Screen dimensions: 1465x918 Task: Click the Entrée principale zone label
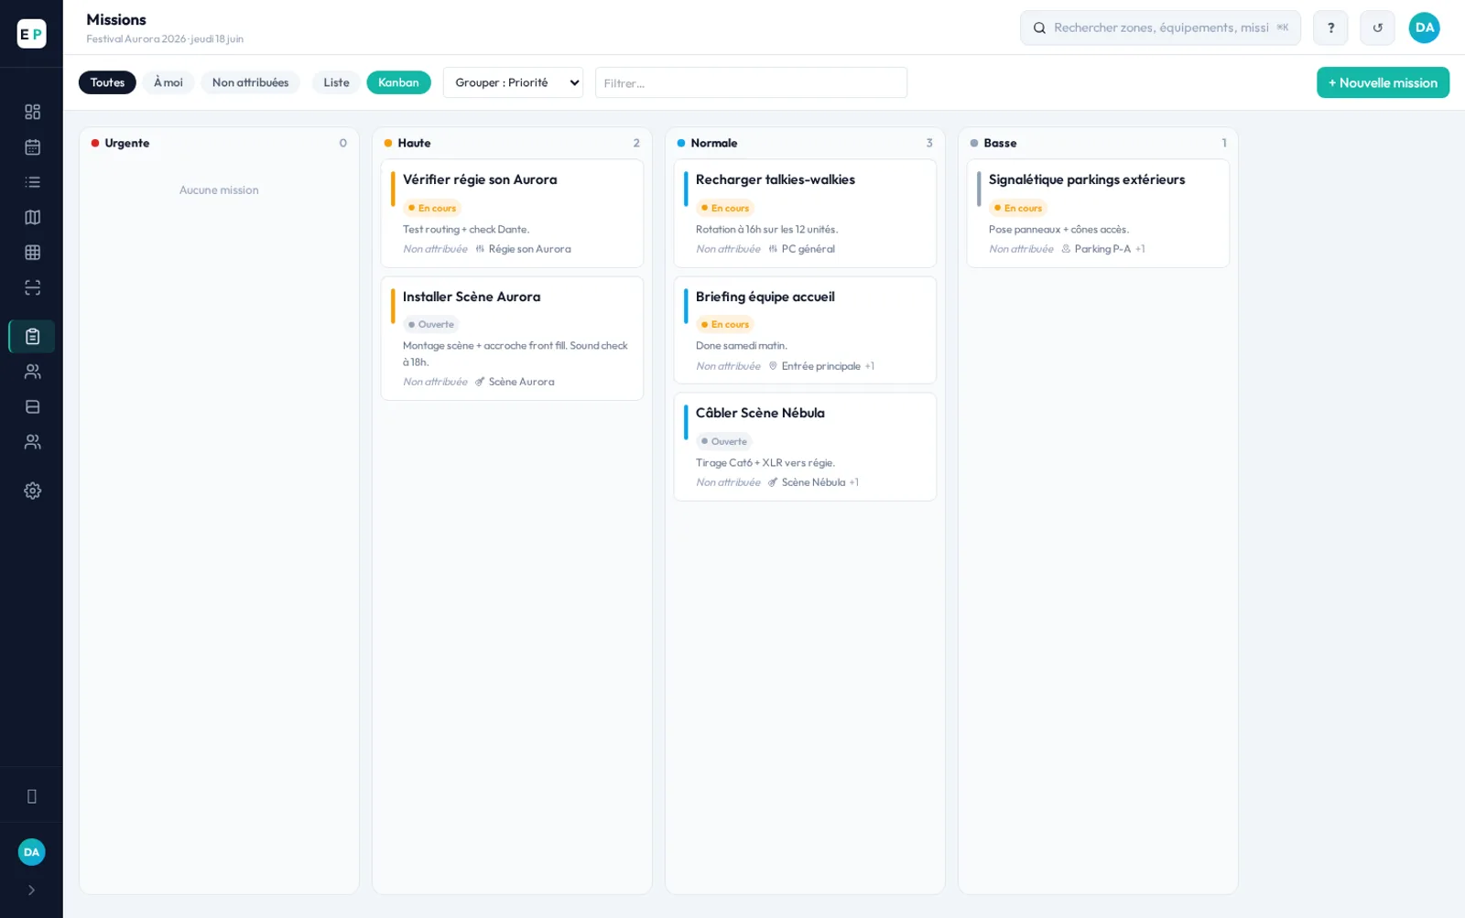[820, 366]
